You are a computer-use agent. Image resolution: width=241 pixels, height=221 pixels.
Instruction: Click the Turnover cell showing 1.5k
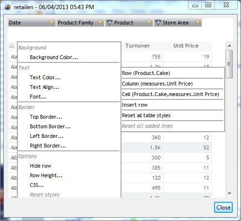142,147
